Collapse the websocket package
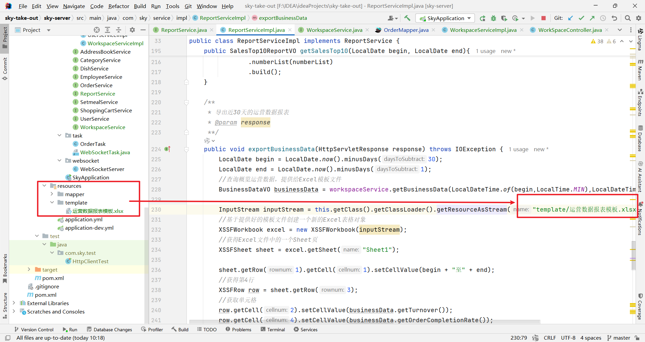This screenshot has height=342, width=645. point(59,160)
